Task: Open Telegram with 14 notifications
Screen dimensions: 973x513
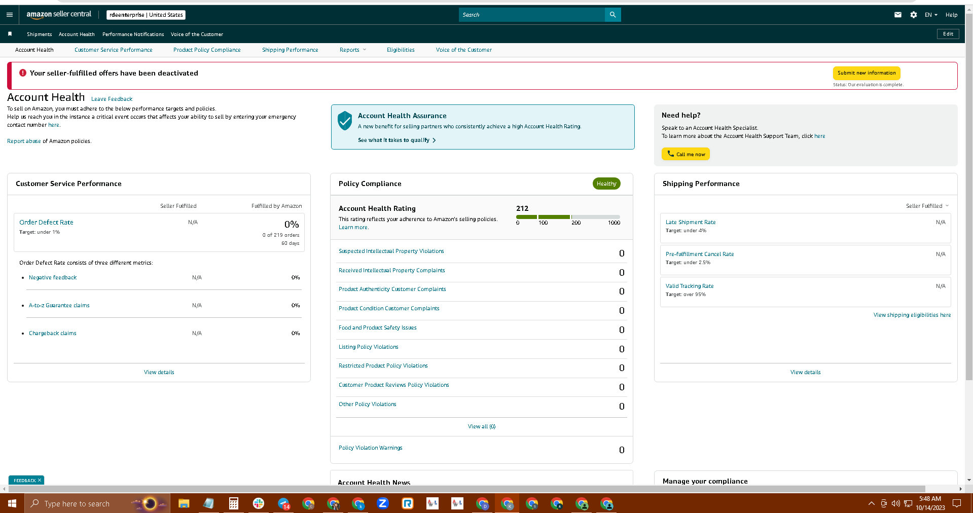Action: point(283,503)
